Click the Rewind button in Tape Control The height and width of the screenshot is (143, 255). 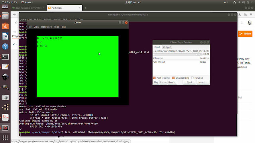coord(172,82)
